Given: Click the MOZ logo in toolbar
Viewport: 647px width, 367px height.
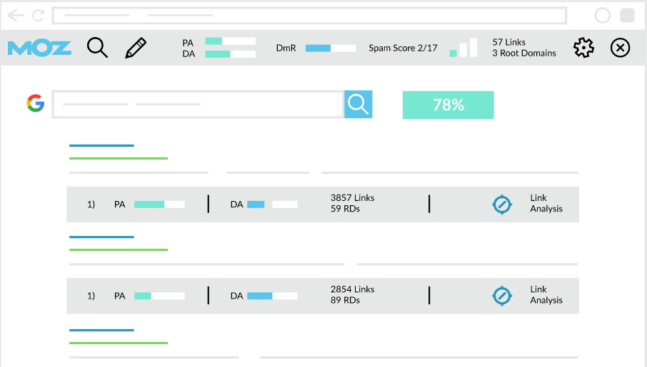Looking at the screenshot, I should click(x=39, y=48).
